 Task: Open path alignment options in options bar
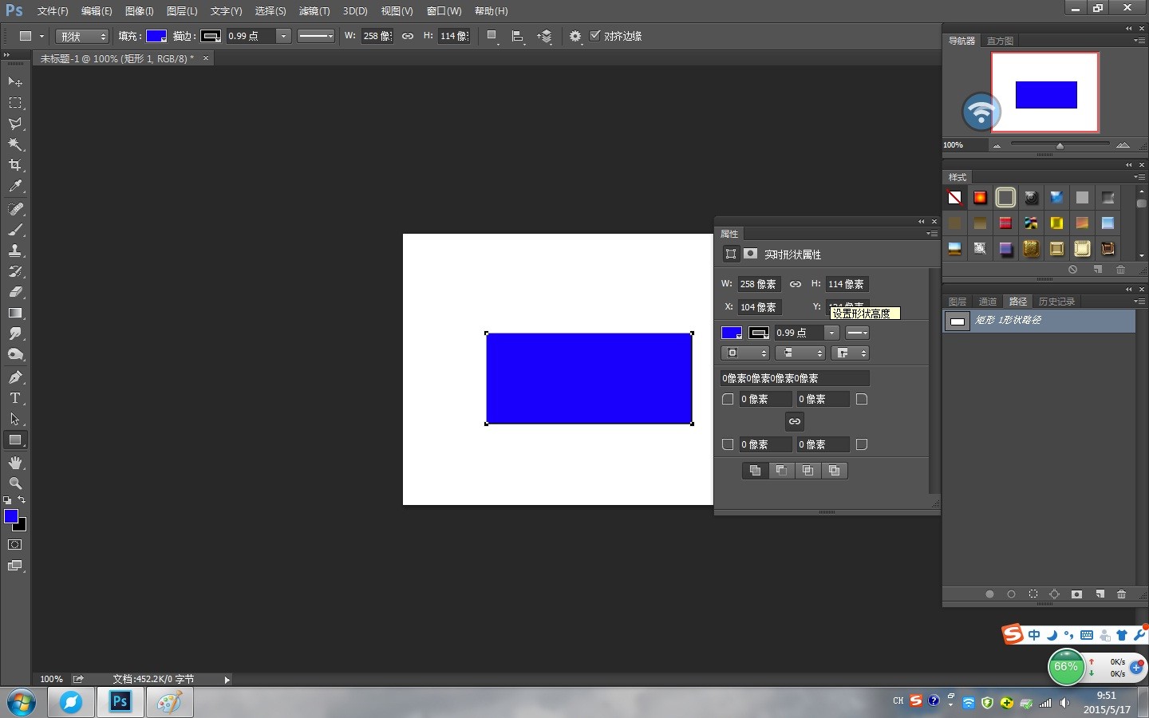pos(518,36)
